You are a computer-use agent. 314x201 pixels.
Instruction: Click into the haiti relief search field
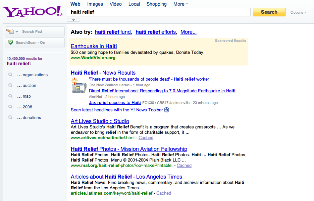pos(158,12)
